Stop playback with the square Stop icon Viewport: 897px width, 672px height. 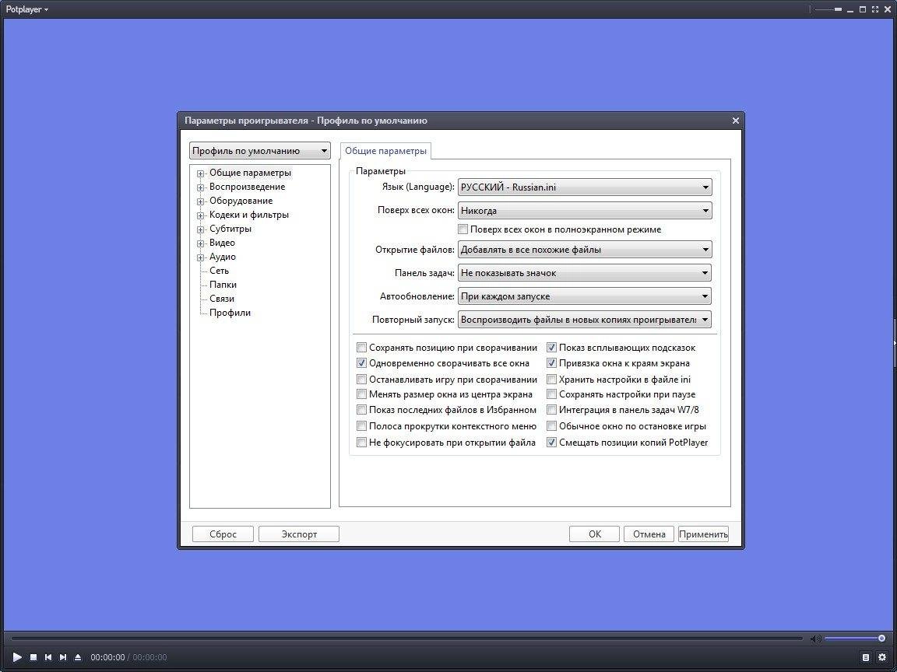[x=33, y=657]
